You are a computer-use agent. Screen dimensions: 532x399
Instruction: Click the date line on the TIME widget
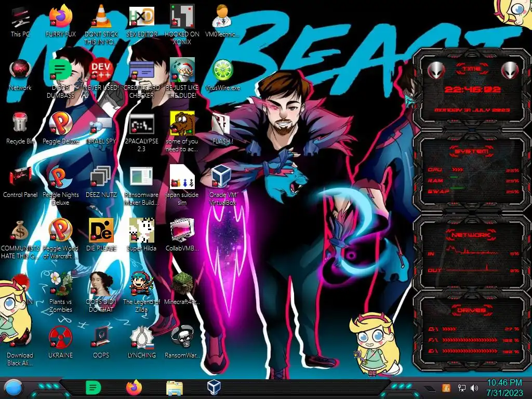pos(472,110)
